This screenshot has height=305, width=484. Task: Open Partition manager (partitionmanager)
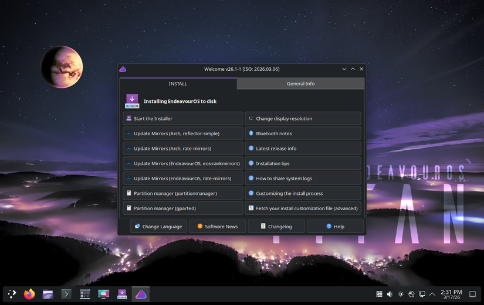tap(183, 193)
